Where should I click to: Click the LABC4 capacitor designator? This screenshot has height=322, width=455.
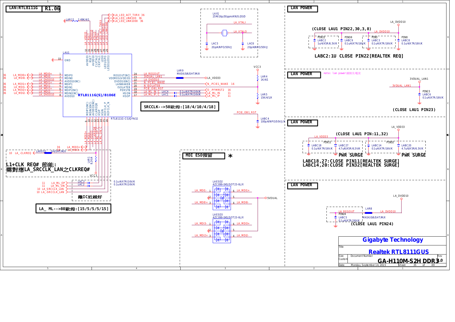pos(265,119)
